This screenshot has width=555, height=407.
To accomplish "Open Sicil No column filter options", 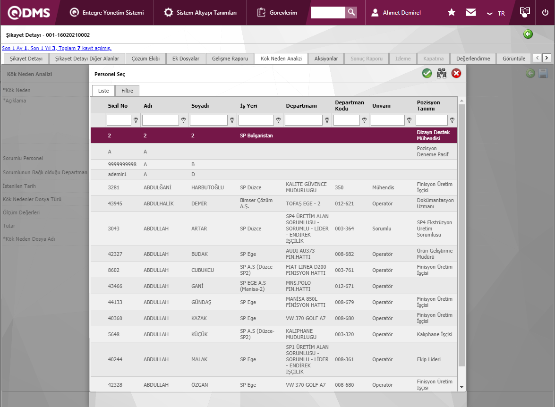I will coord(136,120).
